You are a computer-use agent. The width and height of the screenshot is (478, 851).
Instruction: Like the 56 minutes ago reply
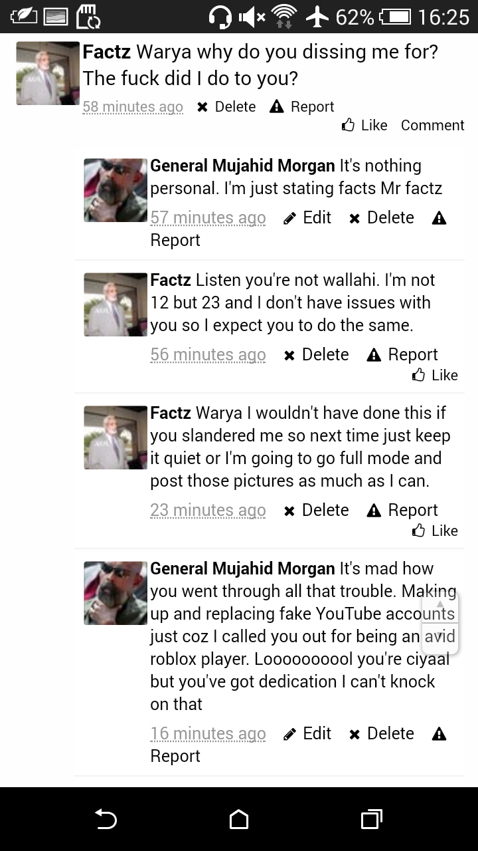436,375
